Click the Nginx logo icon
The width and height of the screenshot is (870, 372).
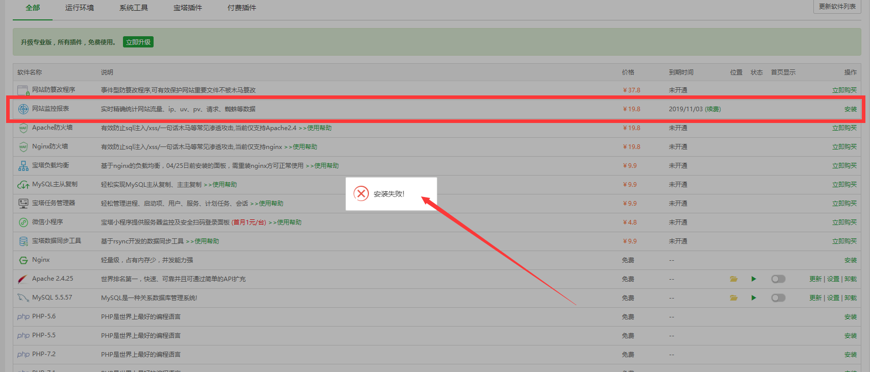(x=23, y=260)
